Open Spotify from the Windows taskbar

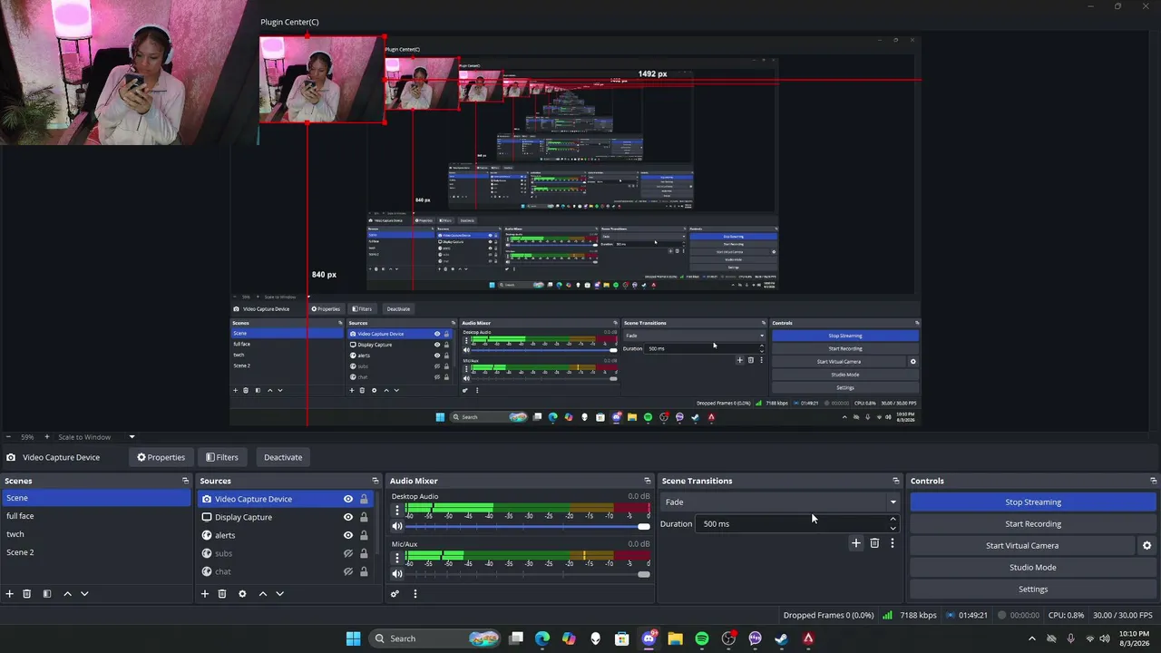point(702,638)
